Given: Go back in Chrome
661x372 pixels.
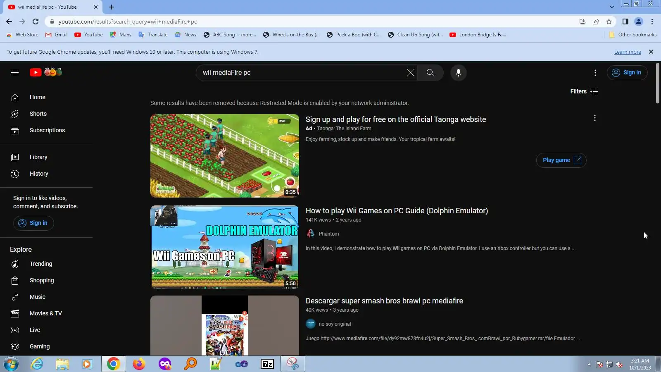Looking at the screenshot, I should [x=9, y=21].
